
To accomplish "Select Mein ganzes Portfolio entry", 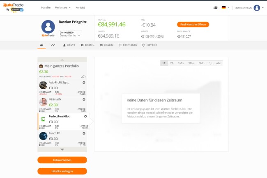I will click(x=62, y=70).
